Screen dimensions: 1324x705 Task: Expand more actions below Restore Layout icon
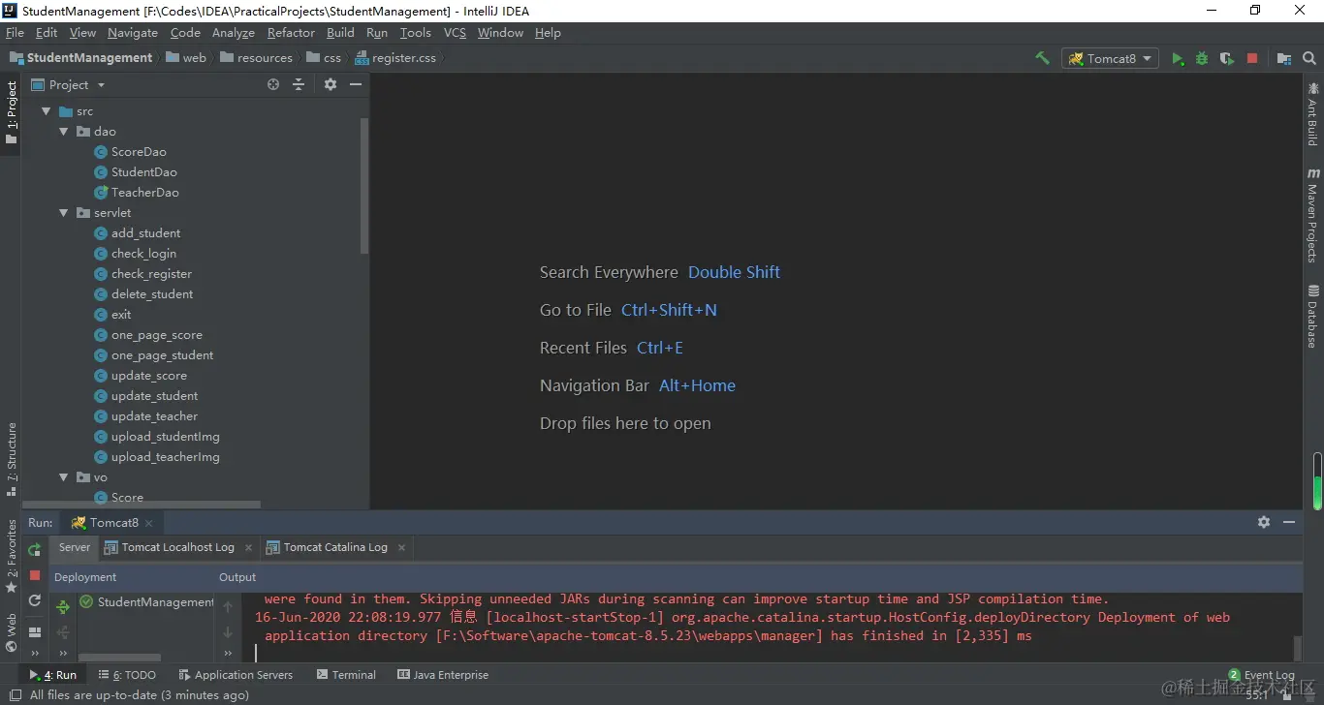(35, 654)
